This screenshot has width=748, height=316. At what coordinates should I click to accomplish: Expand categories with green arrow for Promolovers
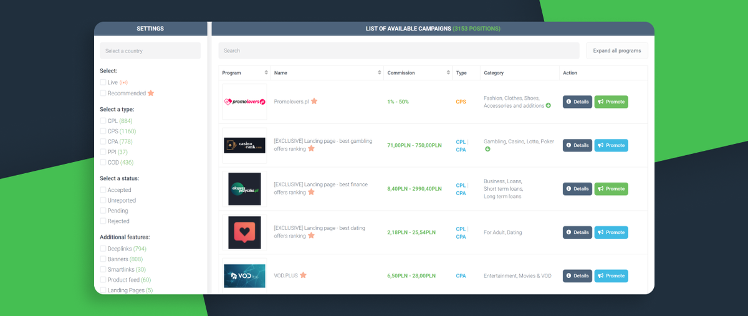tap(549, 105)
